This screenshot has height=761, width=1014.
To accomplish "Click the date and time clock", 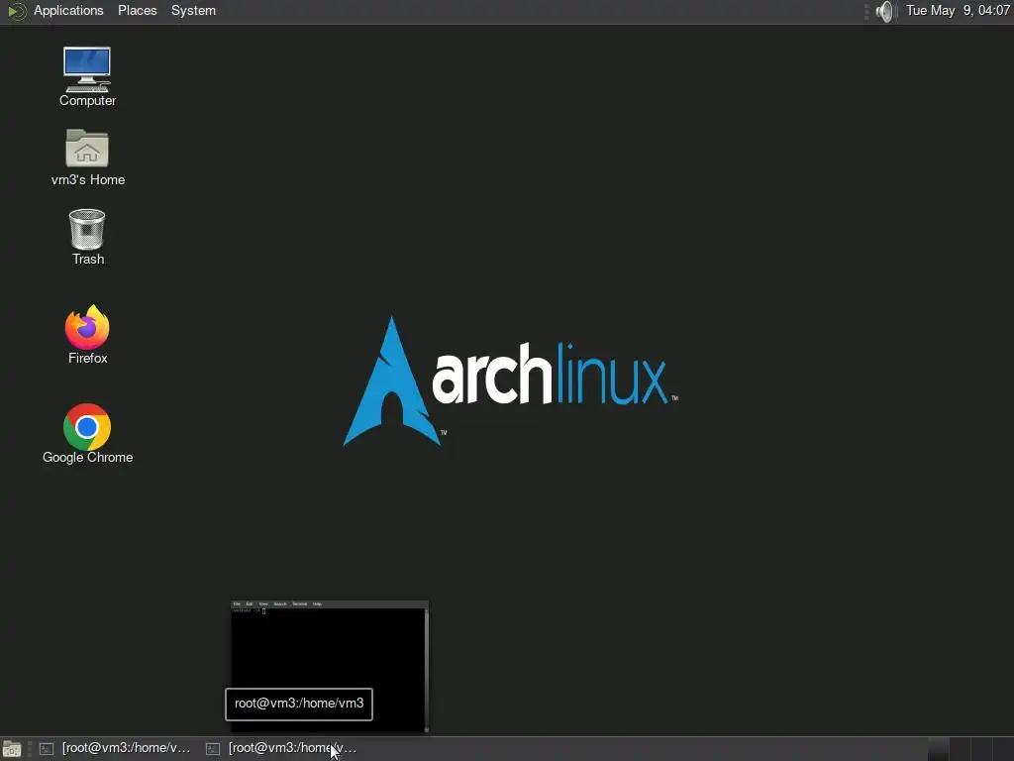I will [x=958, y=10].
